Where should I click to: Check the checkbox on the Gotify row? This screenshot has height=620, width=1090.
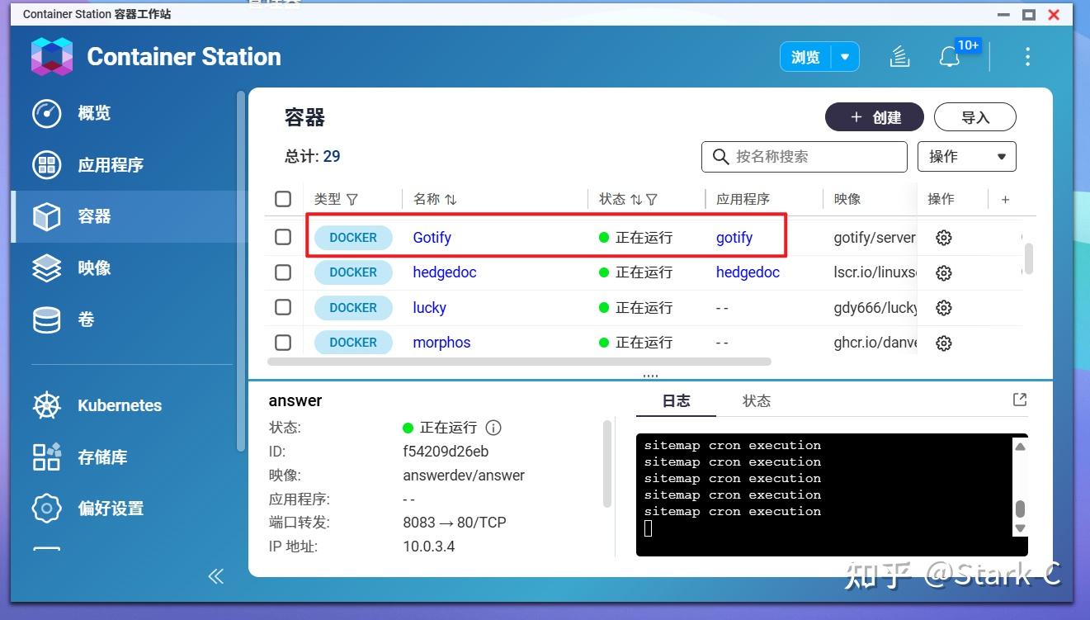coord(283,237)
